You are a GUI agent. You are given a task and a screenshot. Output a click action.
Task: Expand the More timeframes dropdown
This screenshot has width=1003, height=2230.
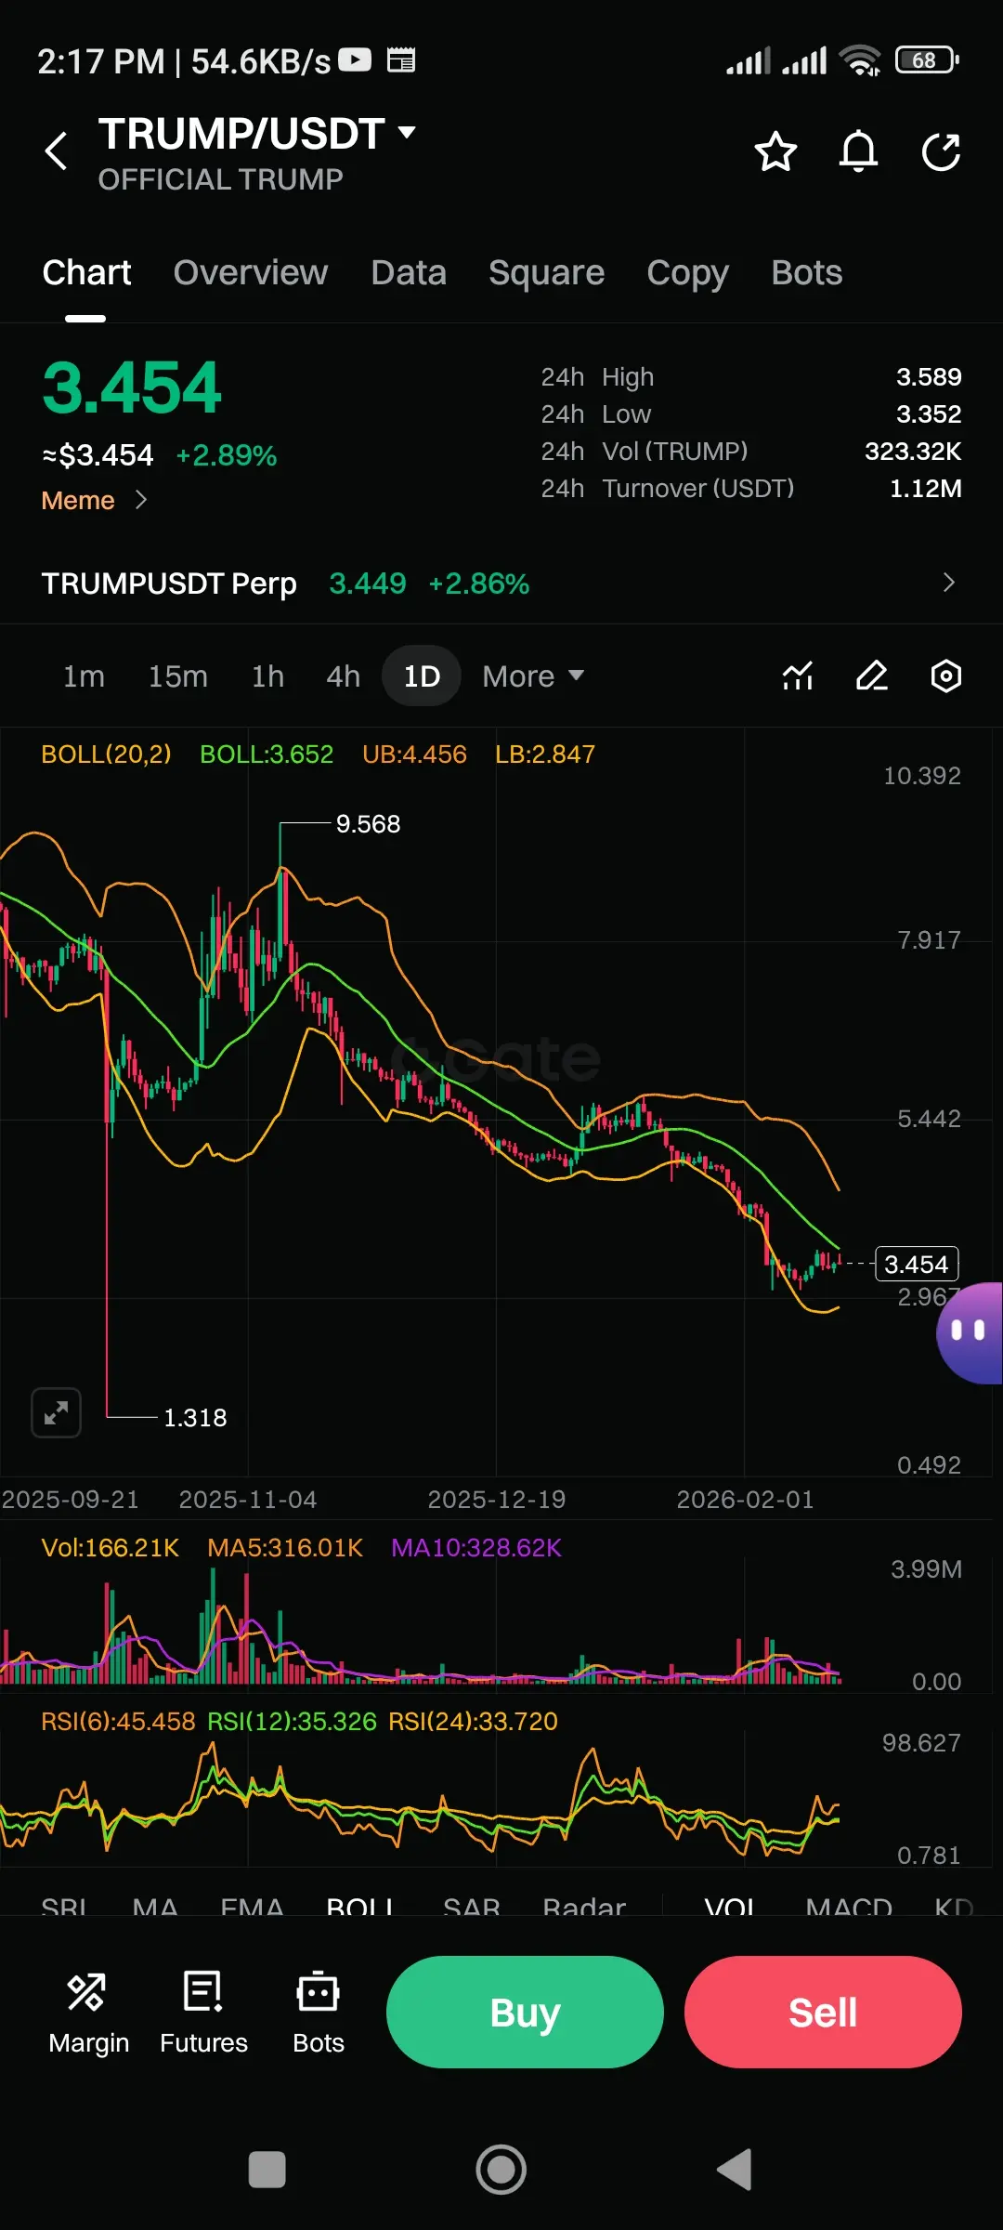point(533,676)
